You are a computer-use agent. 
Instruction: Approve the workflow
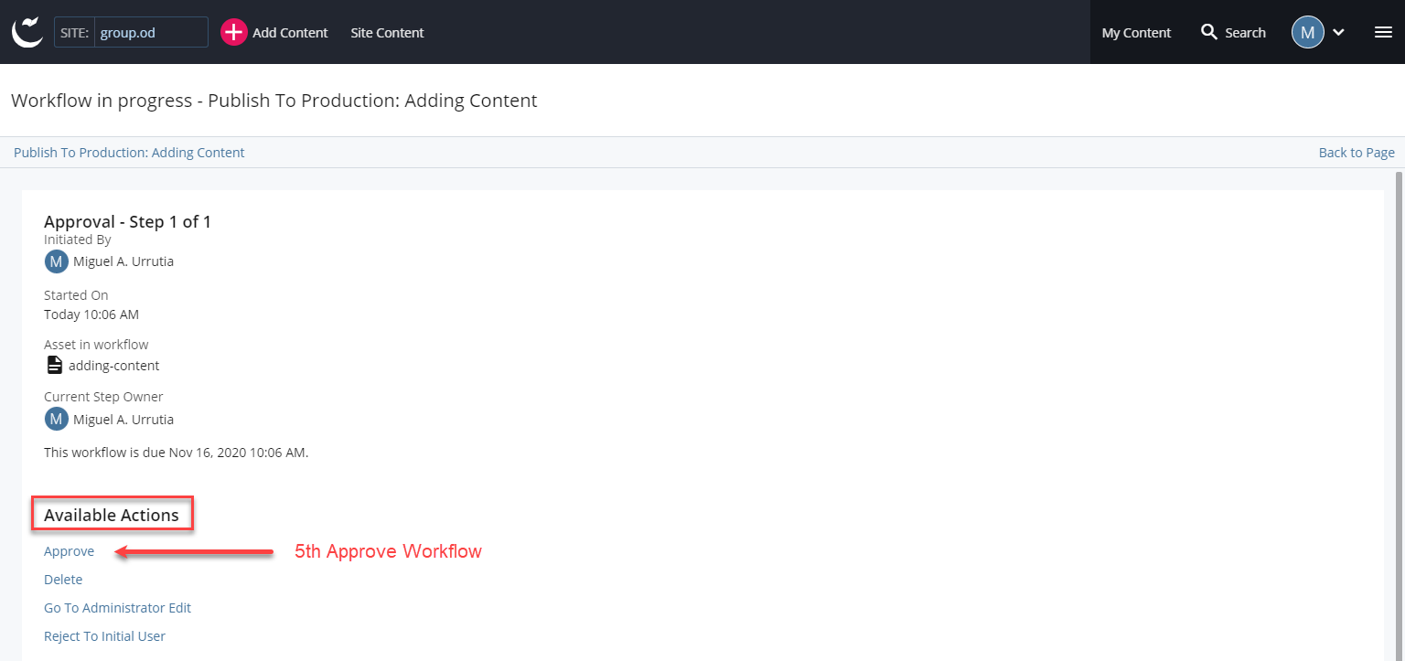click(69, 551)
